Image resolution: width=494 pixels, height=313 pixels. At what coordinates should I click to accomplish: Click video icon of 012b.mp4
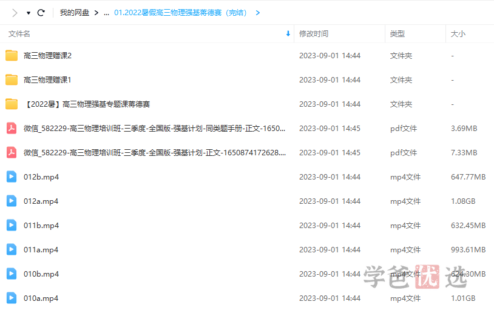click(x=12, y=177)
